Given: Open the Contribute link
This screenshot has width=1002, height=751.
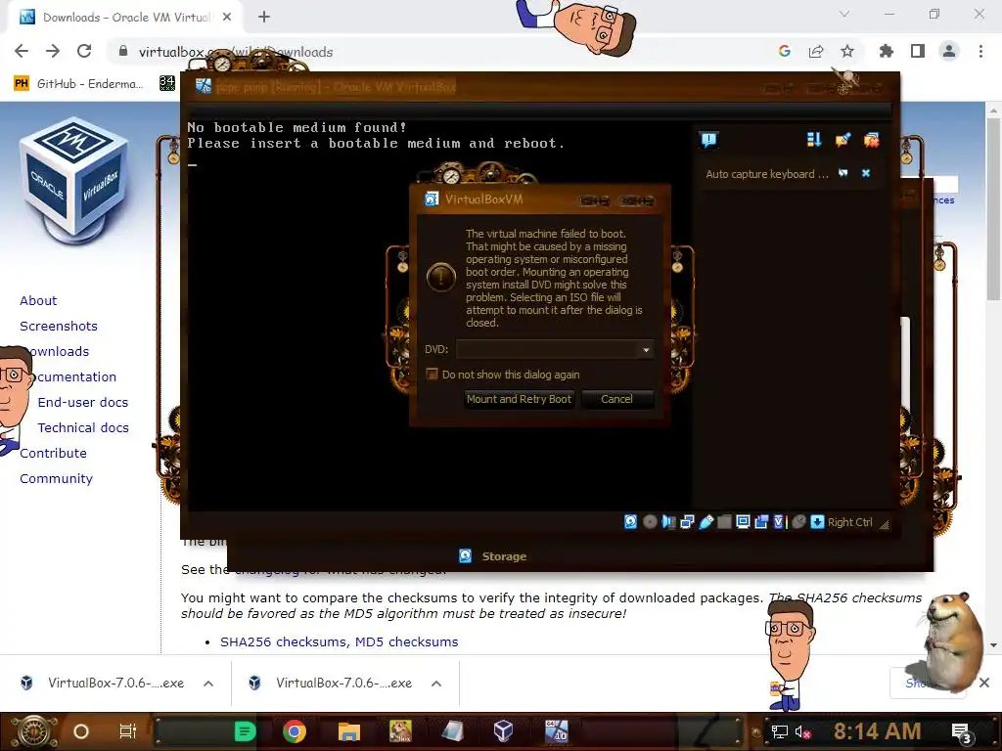Looking at the screenshot, I should point(53,454).
